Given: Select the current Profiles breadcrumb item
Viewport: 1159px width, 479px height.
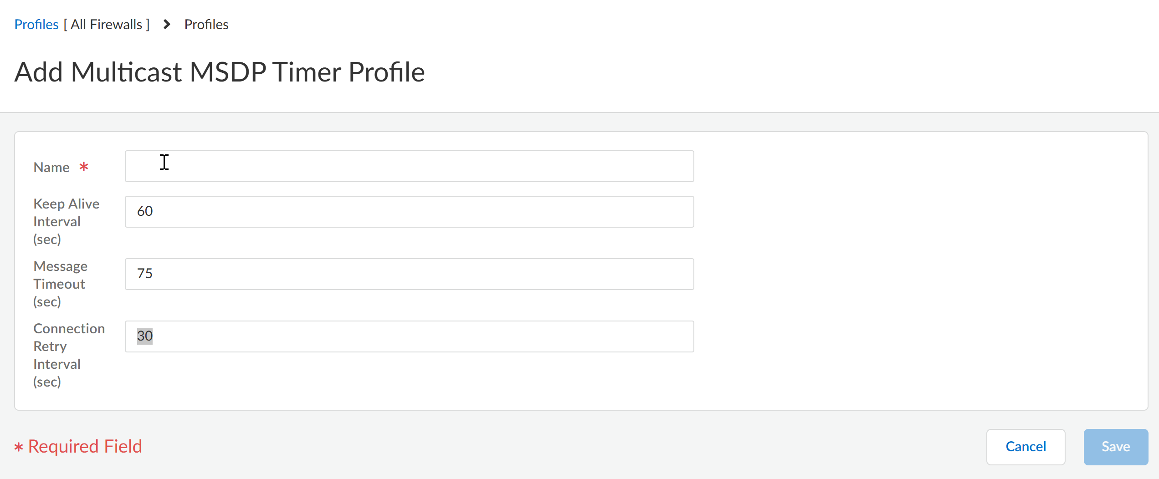Looking at the screenshot, I should pyautogui.click(x=206, y=24).
